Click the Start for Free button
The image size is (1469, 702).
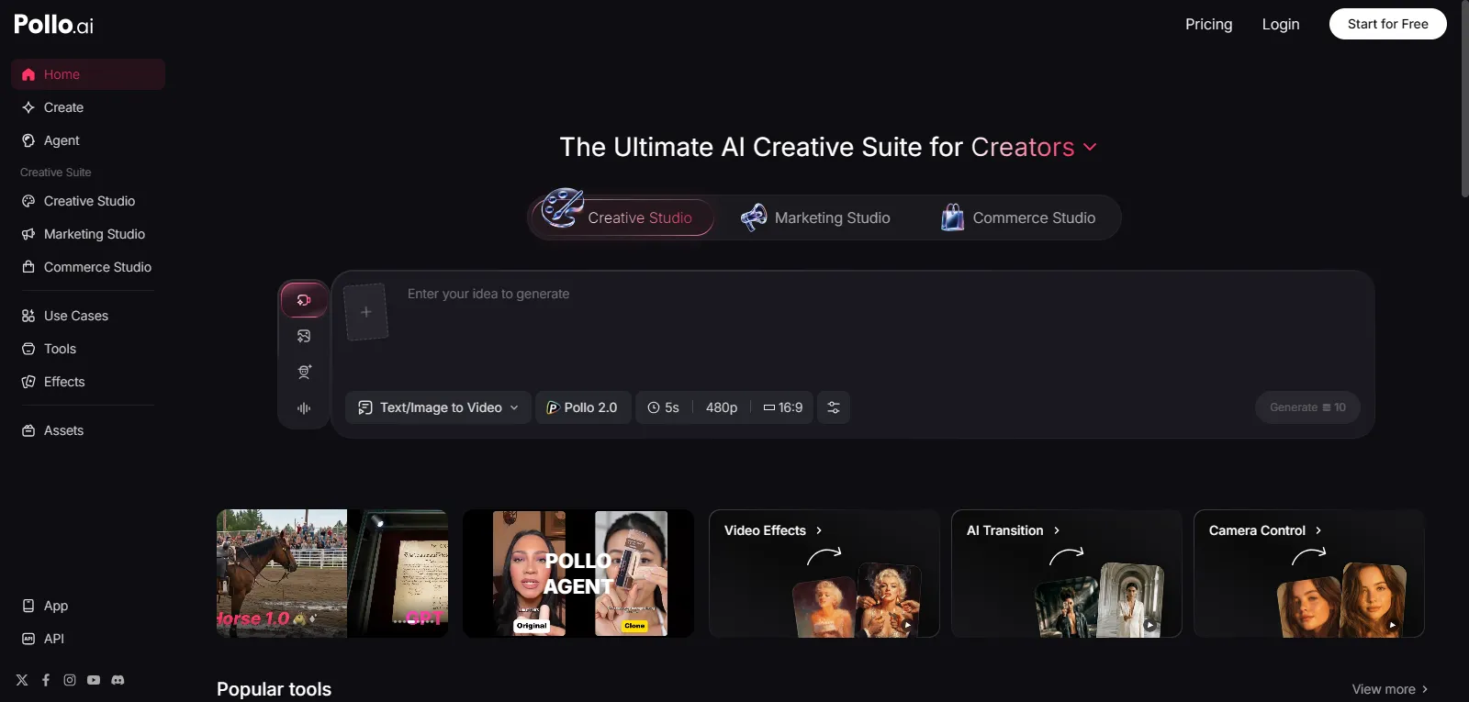click(x=1388, y=24)
